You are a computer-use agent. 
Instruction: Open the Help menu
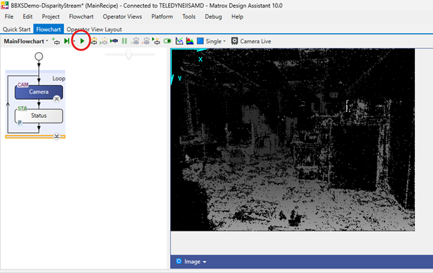[x=237, y=17]
